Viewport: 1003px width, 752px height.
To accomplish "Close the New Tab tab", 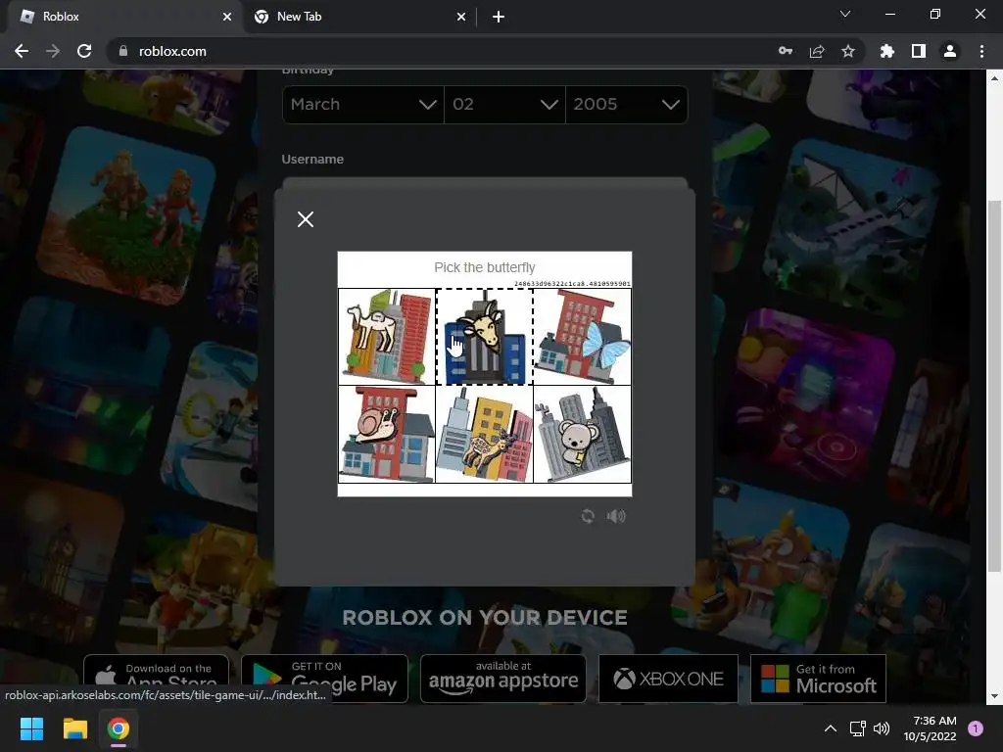I will click(x=461, y=17).
